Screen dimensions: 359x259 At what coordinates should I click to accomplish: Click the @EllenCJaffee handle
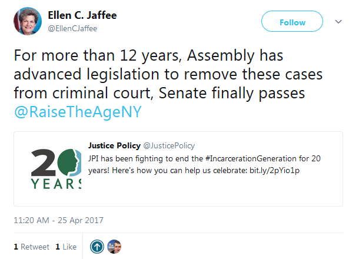pos(71,28)
